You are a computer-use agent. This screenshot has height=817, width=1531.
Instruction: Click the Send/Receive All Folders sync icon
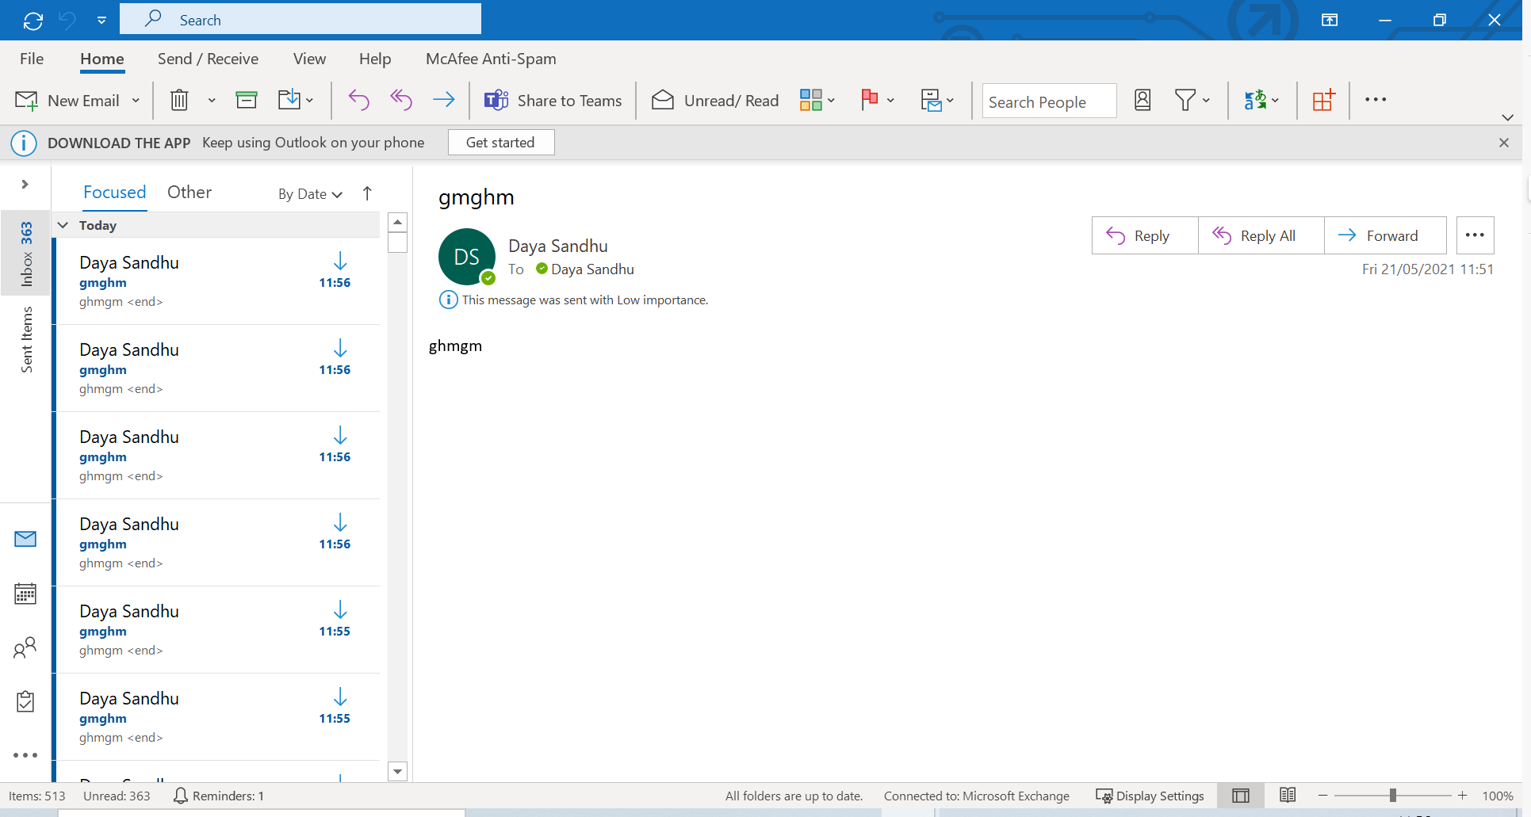pyautogui.click(x=33, y=21)
